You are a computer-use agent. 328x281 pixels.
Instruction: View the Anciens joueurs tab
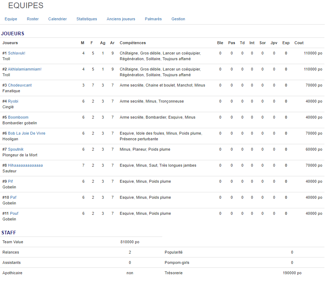pos(121,19)
